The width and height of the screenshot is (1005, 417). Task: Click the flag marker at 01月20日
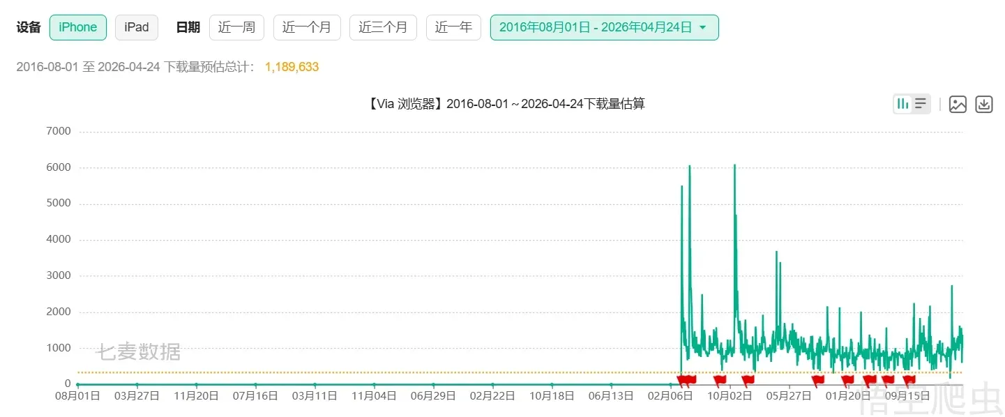point(847,381)
